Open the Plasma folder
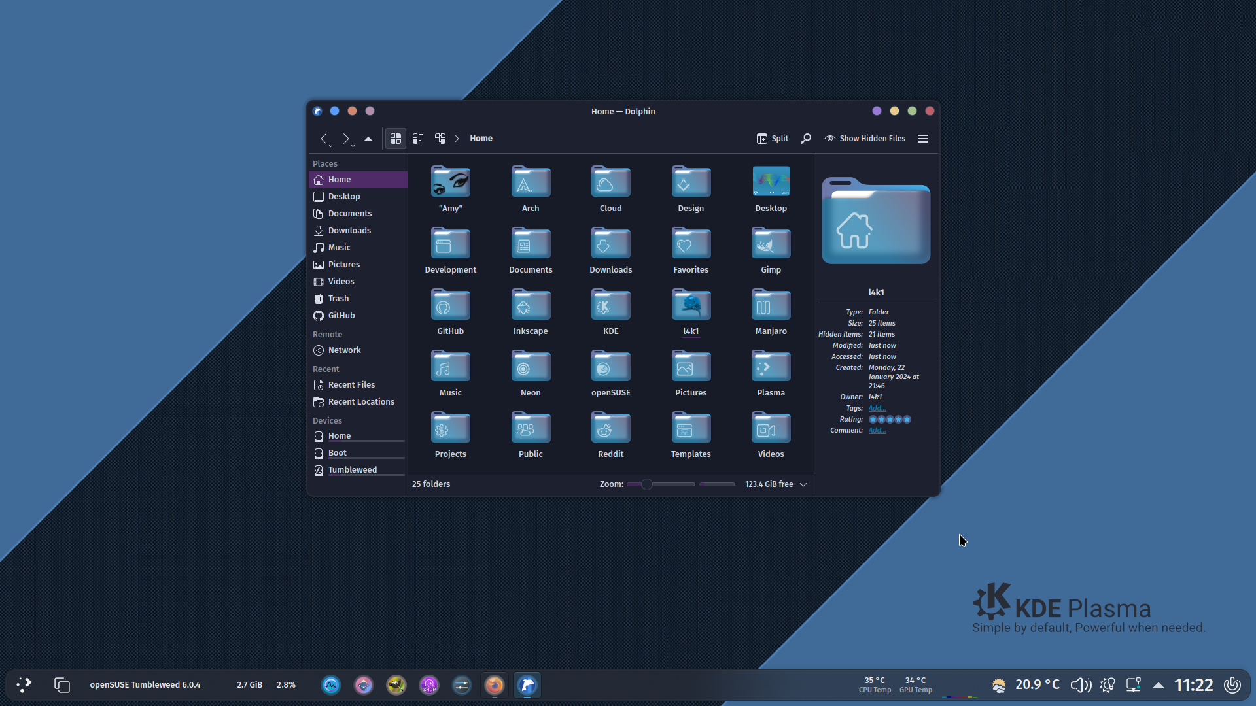Image resolution: width=1256 pixels, height=706 pixels. tap(771, 373)
